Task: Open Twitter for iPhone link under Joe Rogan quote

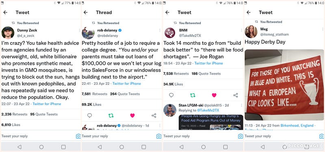Action: click(x=208, y=63)
